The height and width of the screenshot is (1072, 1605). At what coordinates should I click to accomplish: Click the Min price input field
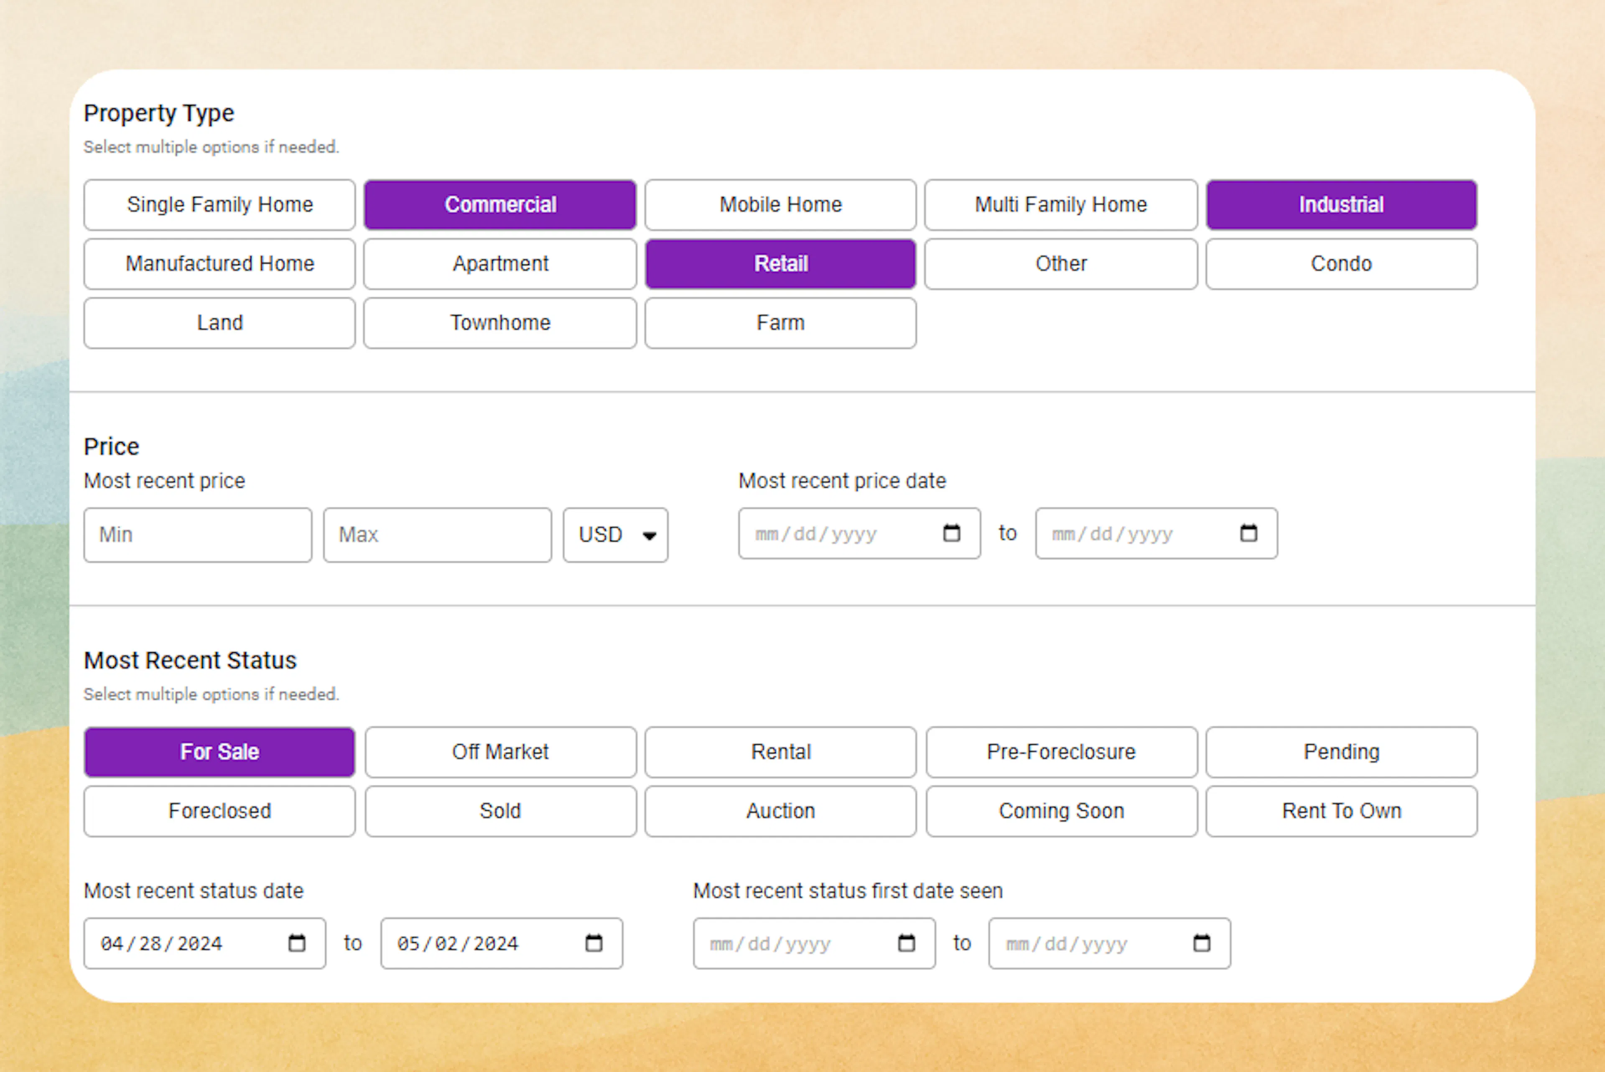[197, 535]
